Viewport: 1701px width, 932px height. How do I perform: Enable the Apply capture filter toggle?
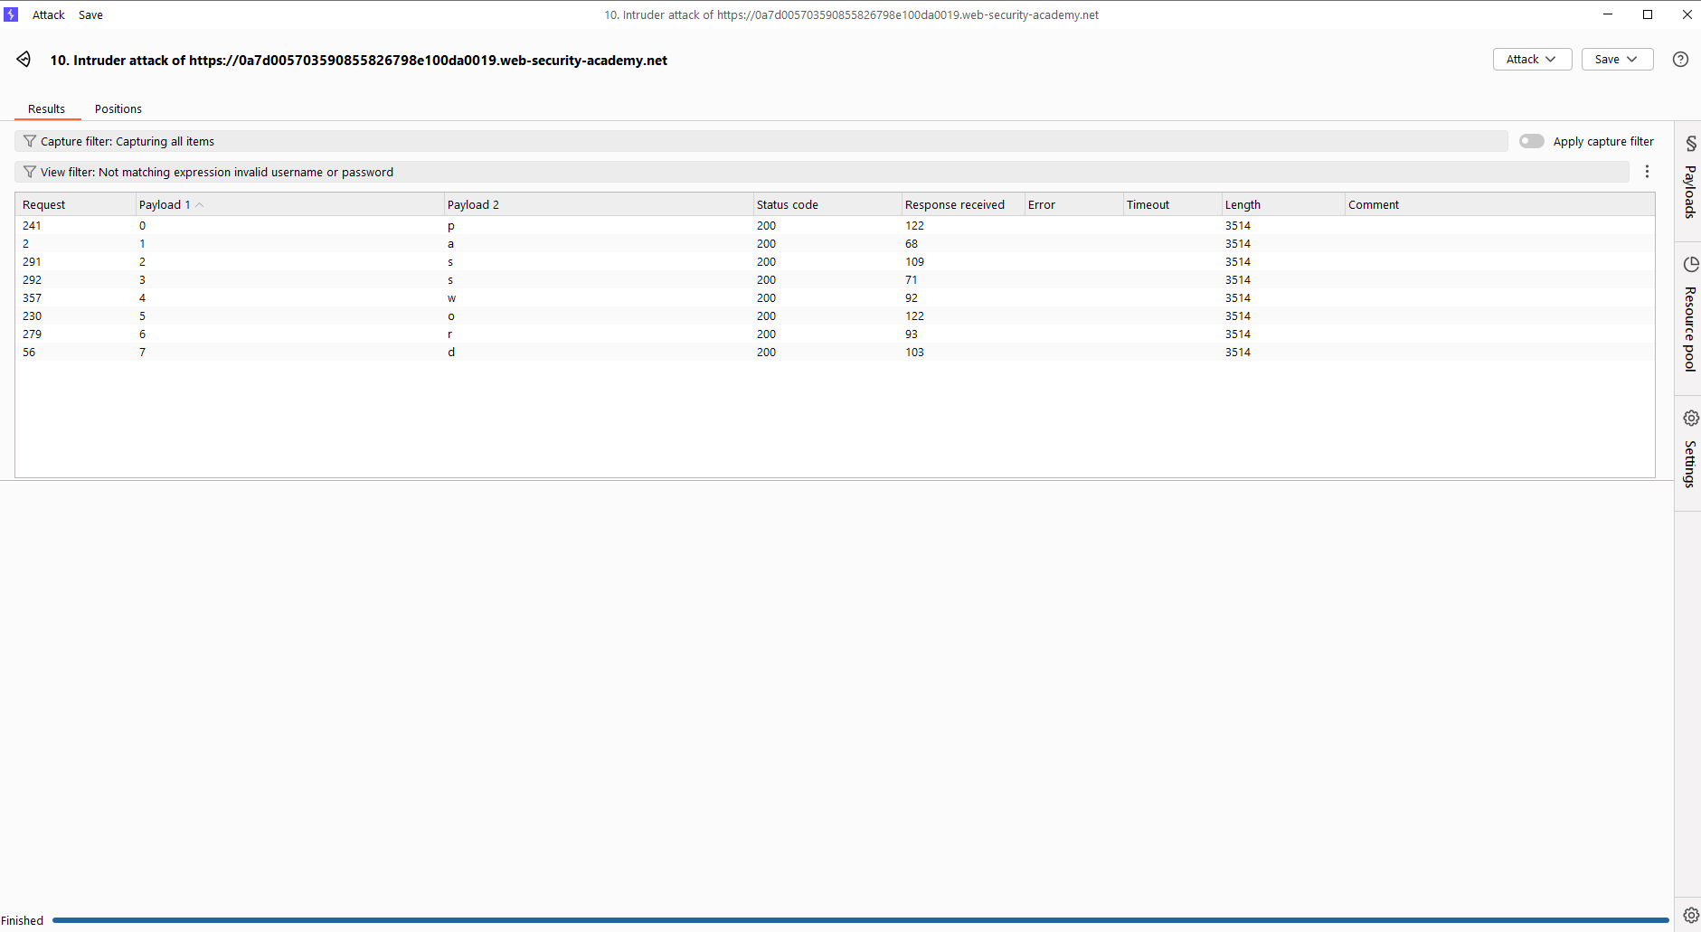(1531, 141)
